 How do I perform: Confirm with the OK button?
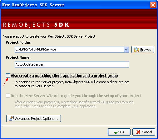(119, 132)
